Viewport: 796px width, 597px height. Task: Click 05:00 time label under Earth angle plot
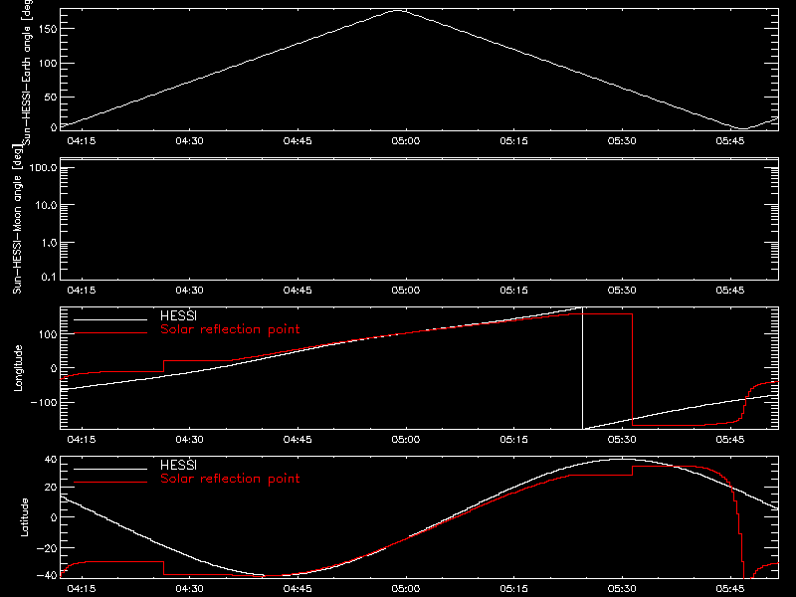coord(406,140)
